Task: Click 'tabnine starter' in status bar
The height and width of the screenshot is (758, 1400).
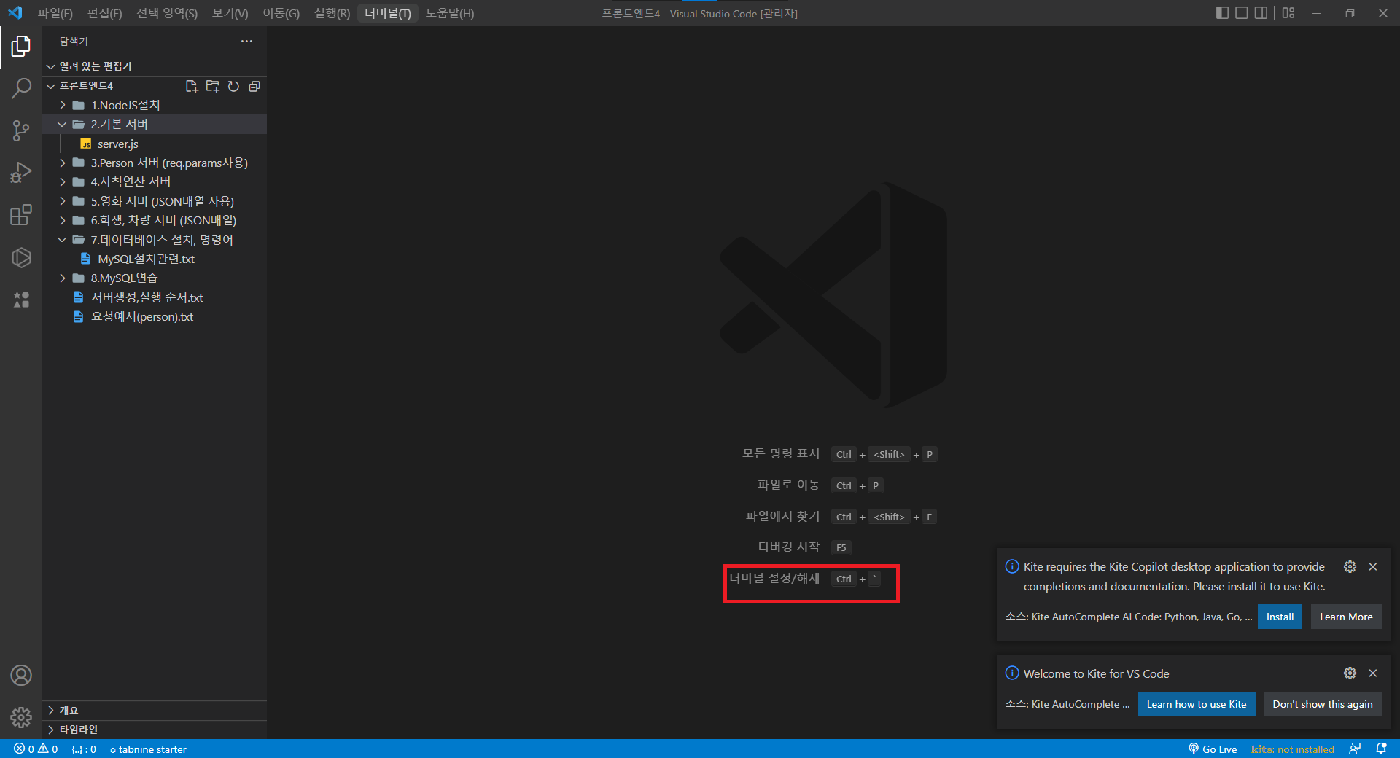Action: [x=149, y=749]
